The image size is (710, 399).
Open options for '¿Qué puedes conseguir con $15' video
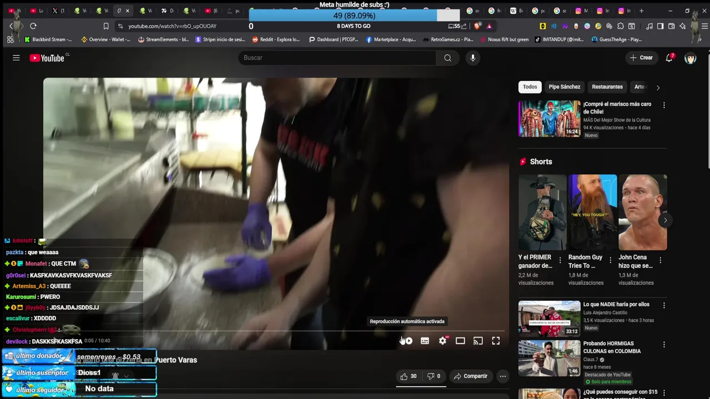664,393
